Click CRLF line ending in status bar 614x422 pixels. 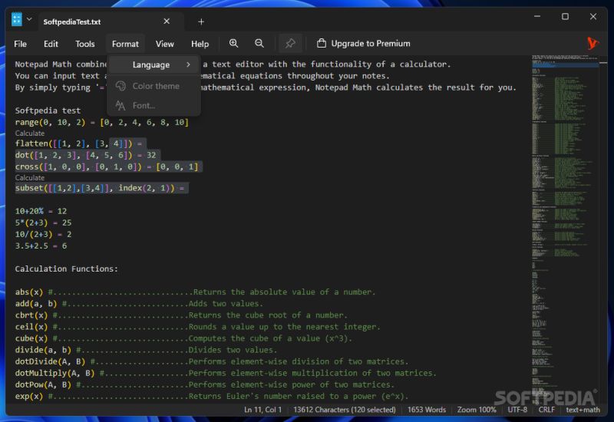tap(546, 410)
